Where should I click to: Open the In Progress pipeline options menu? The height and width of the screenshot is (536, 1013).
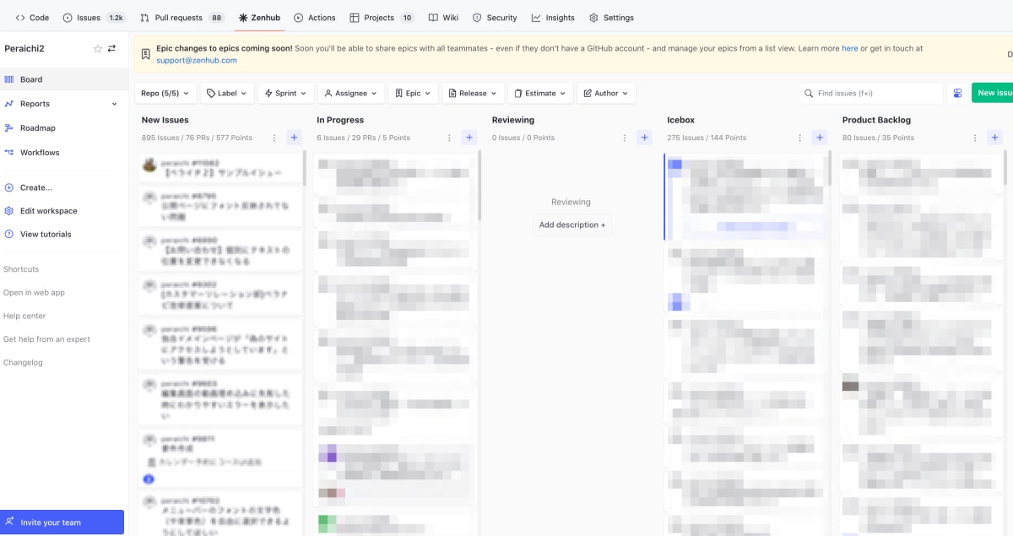pyautogui.click(x=449, y=138)
